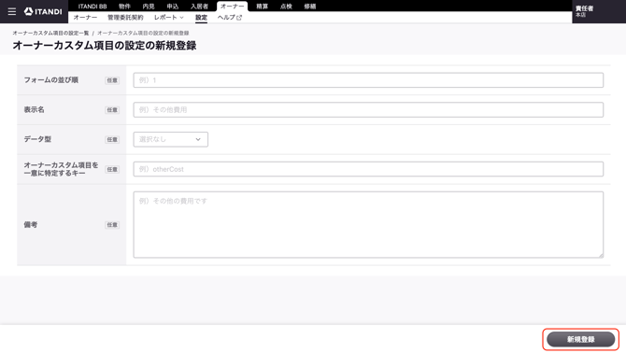The image size is (626, 353).
Task: Click the フォームの並び順 label
Action: pyautogui.click(x=50, y=80)
